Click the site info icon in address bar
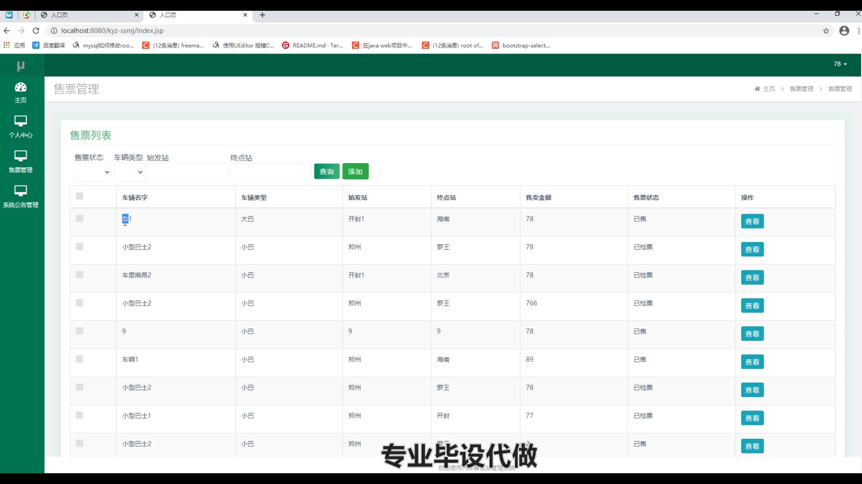862x484 pixels. tap(54, 30)
